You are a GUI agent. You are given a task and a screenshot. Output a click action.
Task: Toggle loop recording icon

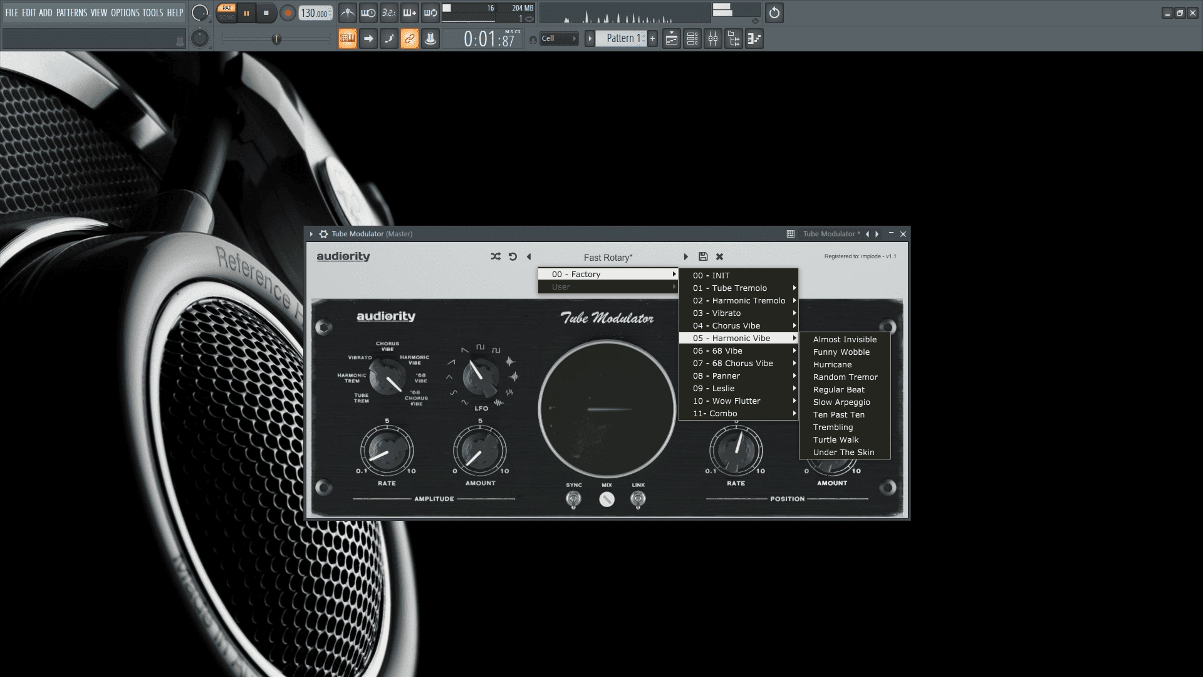pyautogui.click(x=430, y=13)
